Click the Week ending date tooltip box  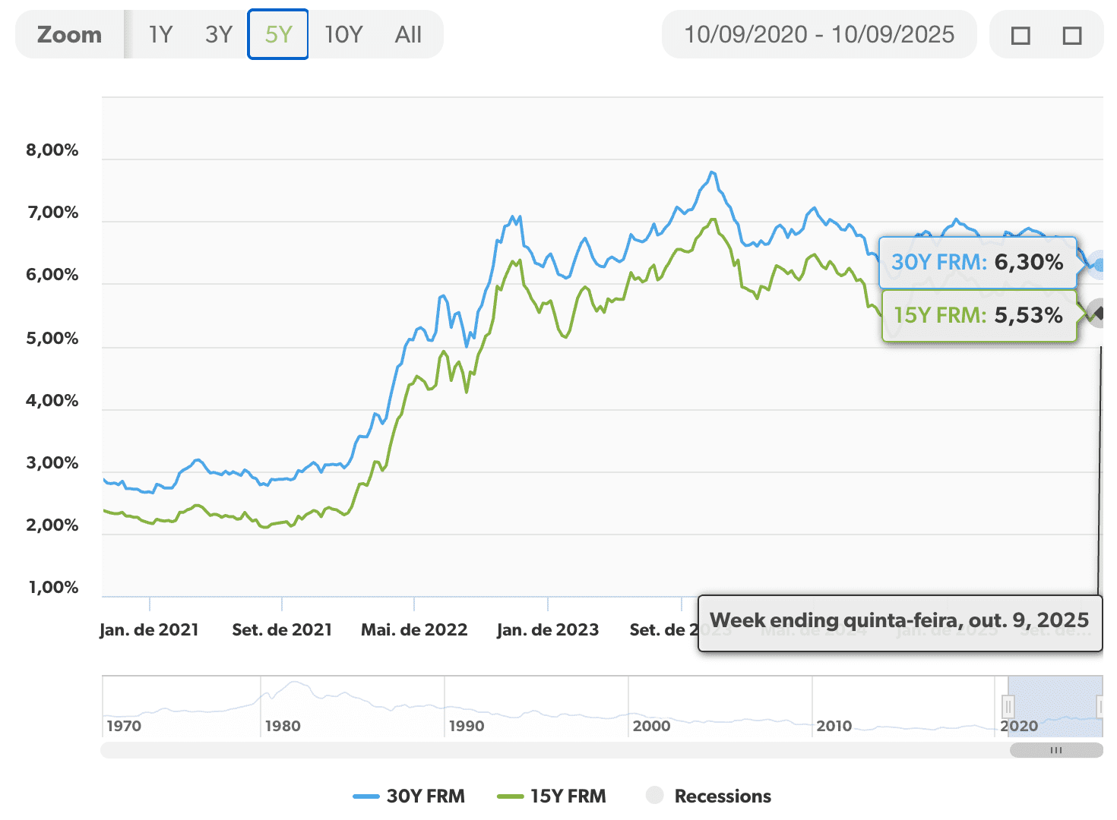pyautogui.click(x=900, y=621)
